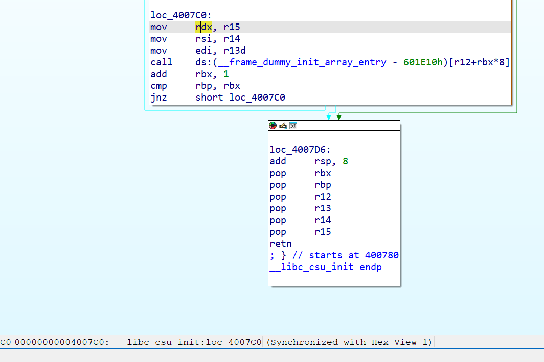Screen dimensions: 544x362
Task: Click the loc_4007D6 node title bar
Action: 334,126
